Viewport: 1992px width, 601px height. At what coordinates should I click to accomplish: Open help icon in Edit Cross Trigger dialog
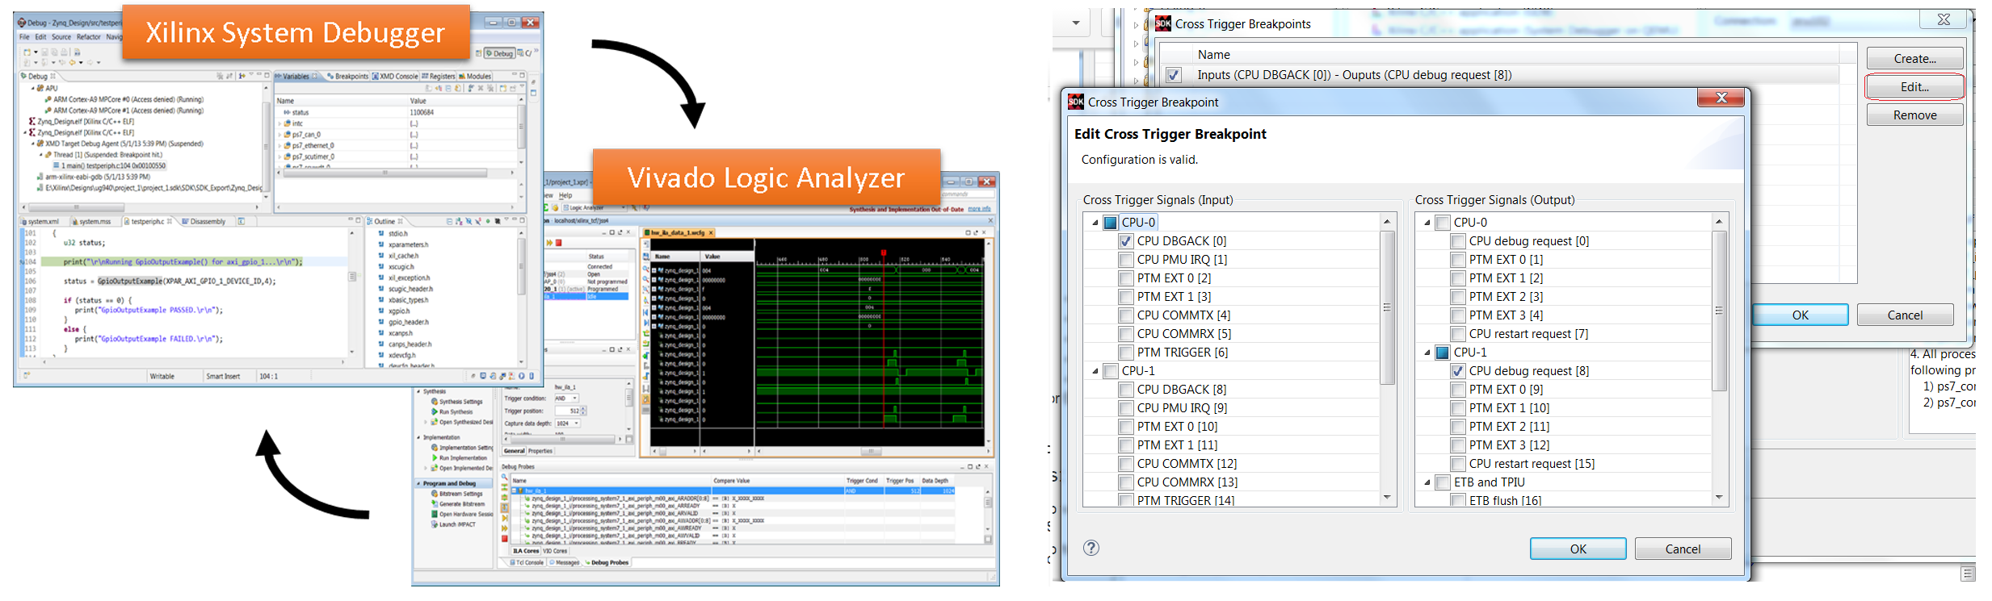1091,548
